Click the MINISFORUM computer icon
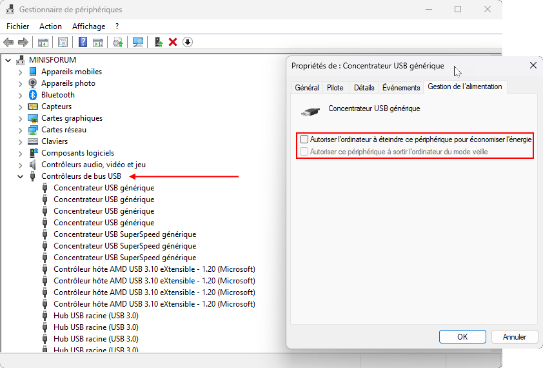 pos(21,60)
